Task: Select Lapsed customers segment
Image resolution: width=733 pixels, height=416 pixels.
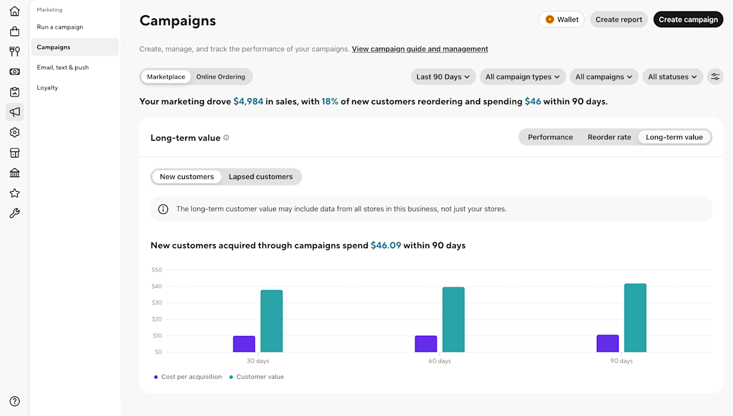Action: tap(261, 177)
